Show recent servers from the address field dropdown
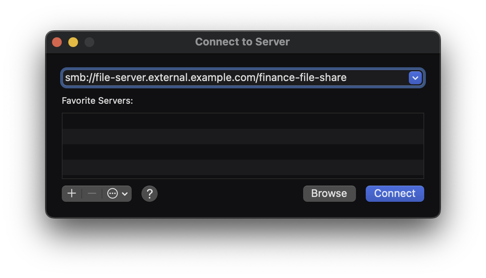 pyautogui.click(x=414, y=77)
